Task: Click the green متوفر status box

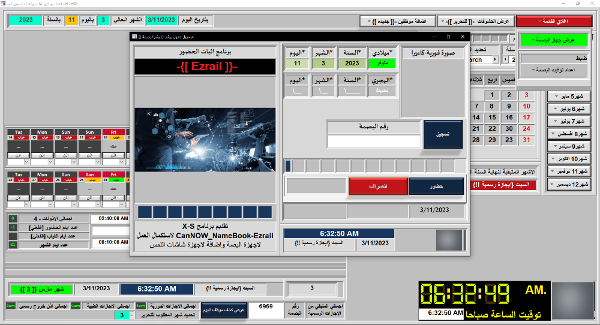Action: point(382,64)
